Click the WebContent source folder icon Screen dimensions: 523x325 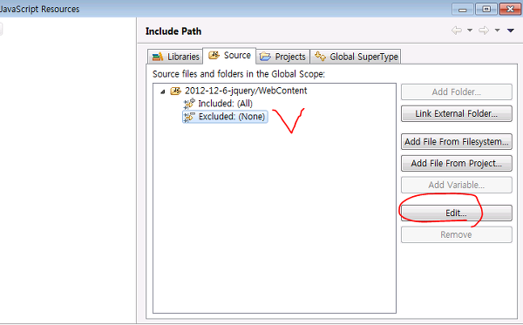176,91
